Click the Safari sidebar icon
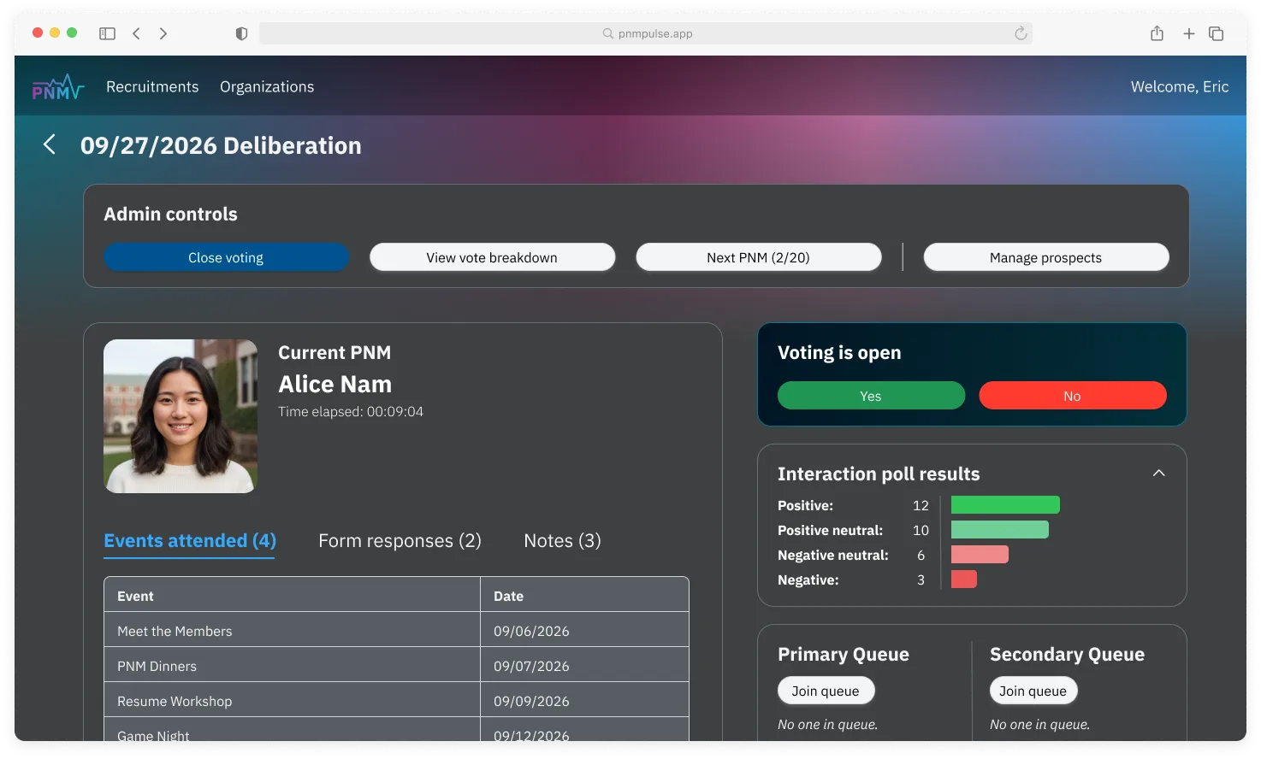Screen dimensions: 1261x759 click(107, 32)
